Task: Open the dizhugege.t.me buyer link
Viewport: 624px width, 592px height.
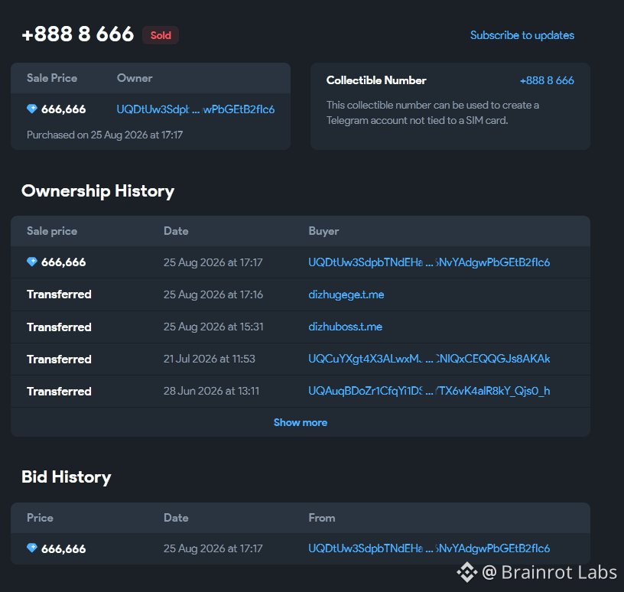Action: 346,294
